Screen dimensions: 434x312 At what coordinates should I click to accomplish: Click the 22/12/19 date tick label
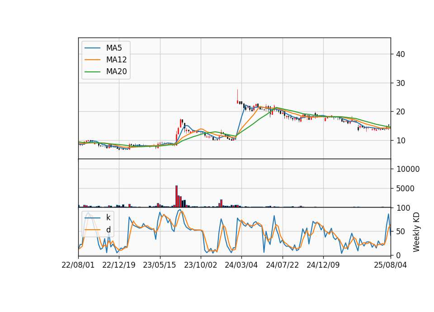(x=119, y=265)
